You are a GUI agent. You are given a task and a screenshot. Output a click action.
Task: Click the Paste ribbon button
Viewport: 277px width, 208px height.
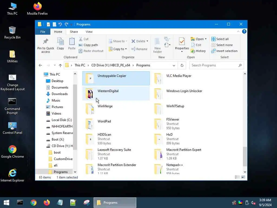point(72,44)
